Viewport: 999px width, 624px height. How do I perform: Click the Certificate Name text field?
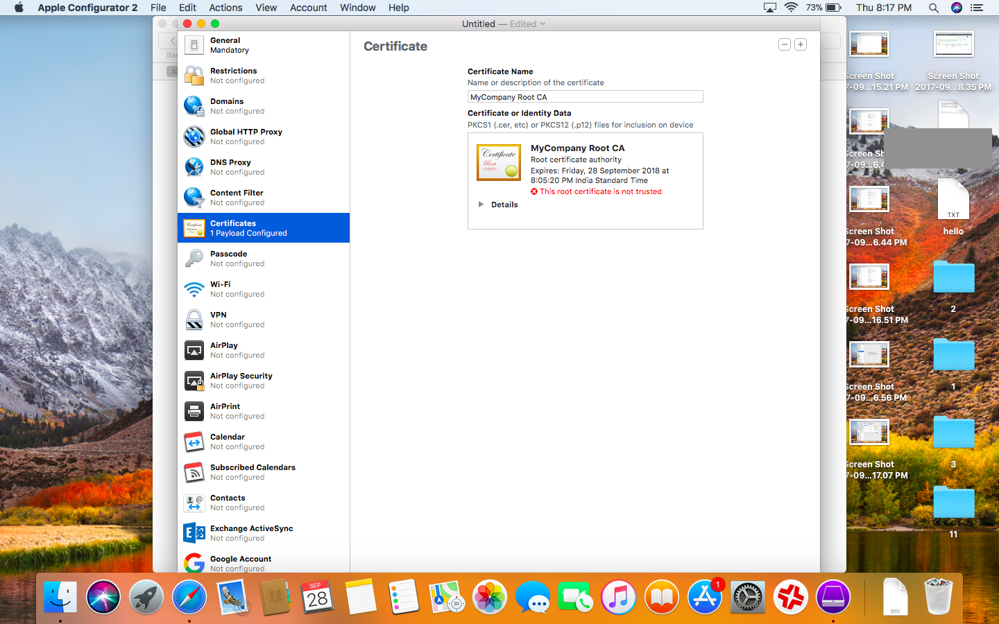click(x=586, y=97)
